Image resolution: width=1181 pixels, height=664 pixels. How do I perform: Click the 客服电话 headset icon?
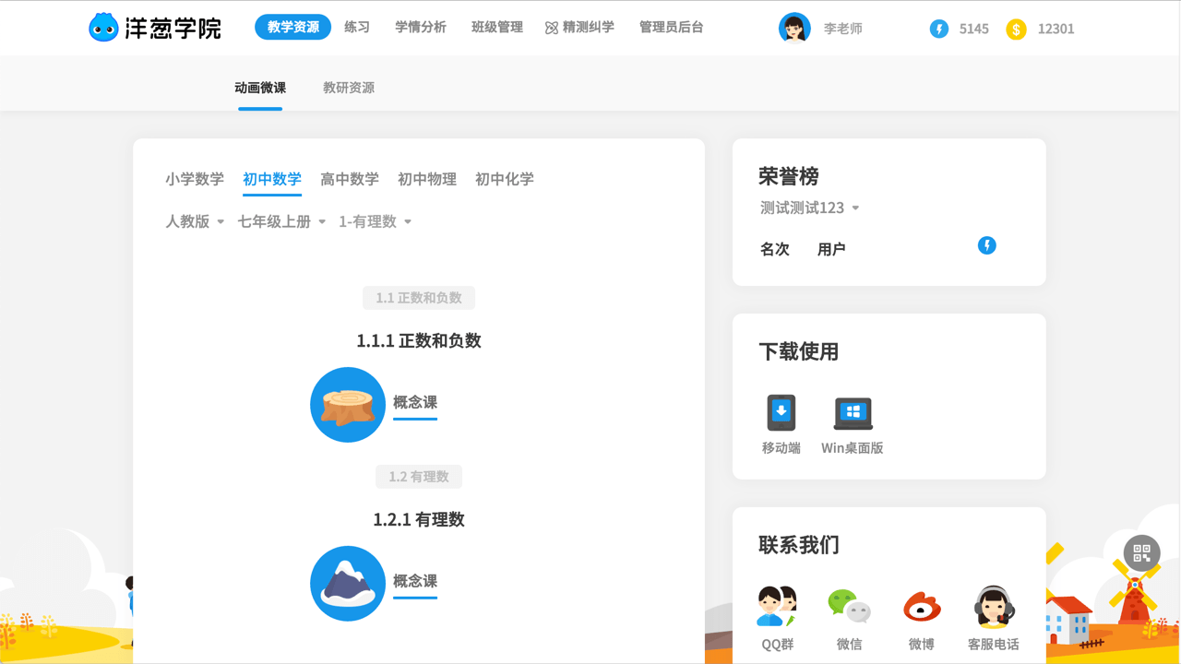993,605
